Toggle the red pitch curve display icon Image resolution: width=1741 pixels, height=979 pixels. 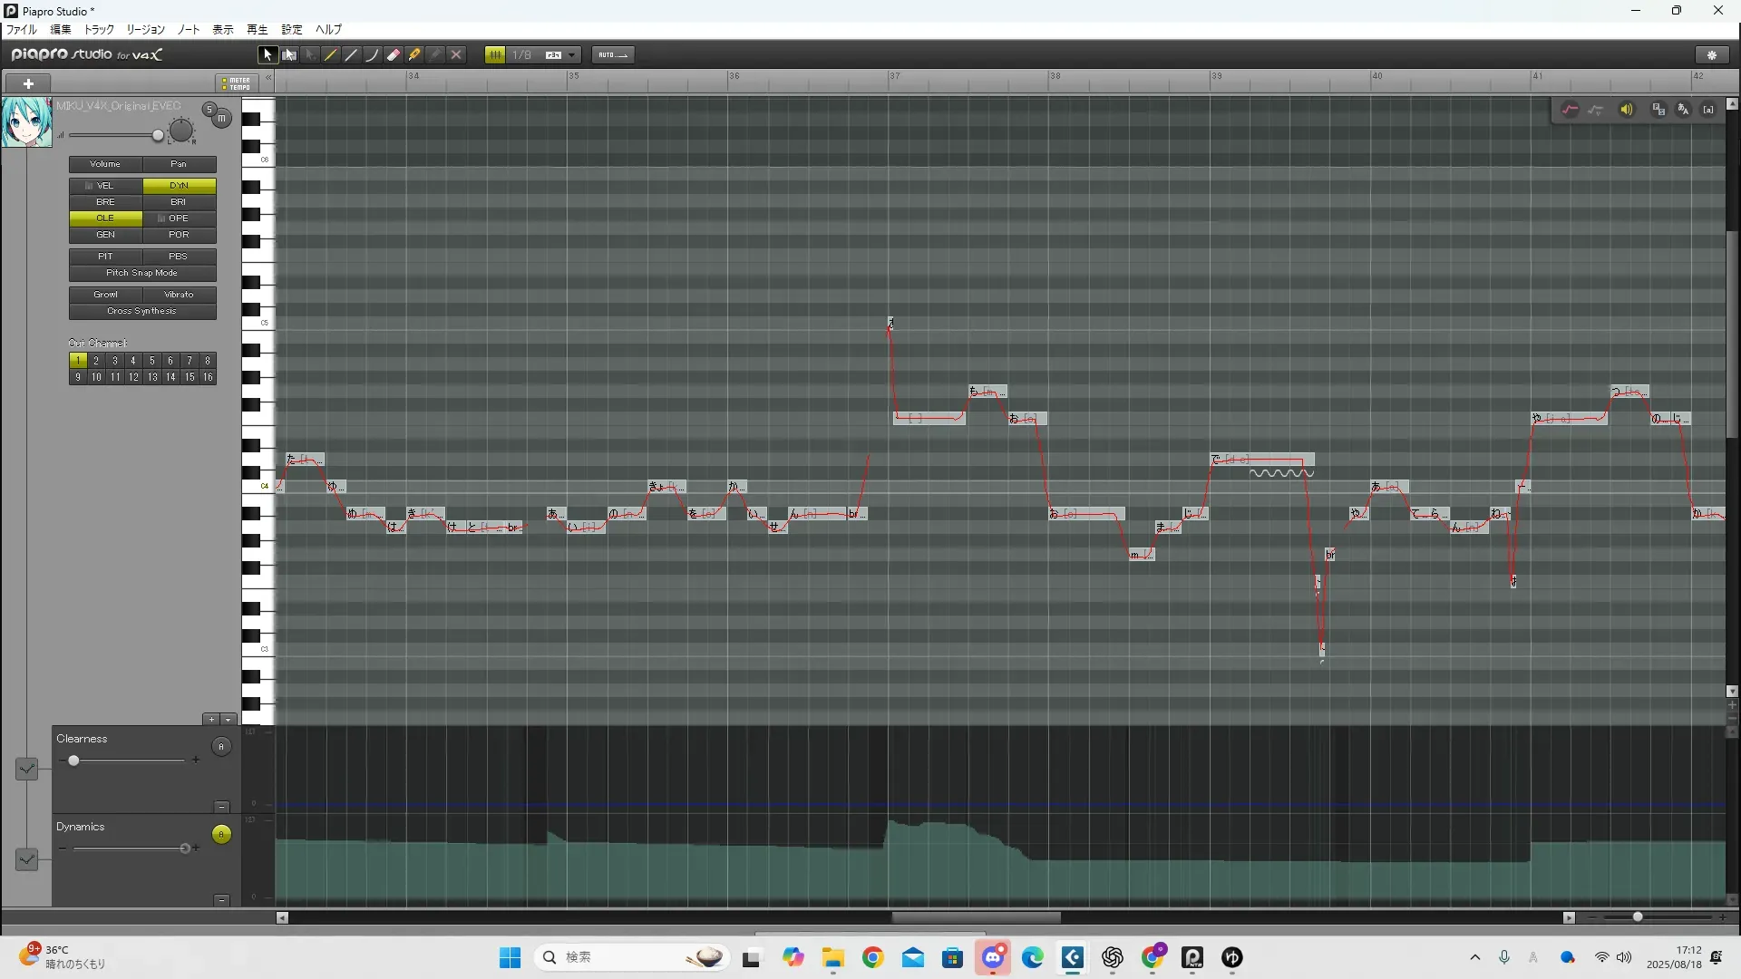click(1570, 110)
